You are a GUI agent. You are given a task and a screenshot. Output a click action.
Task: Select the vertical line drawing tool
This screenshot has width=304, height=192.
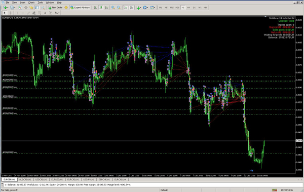click(x=17, y=13)
